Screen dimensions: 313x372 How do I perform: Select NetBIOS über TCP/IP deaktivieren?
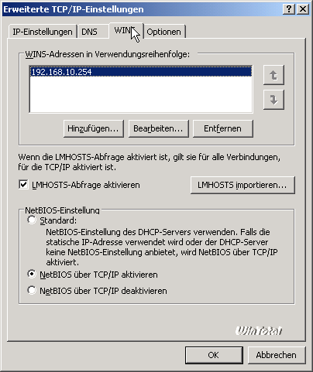(32, 291)
